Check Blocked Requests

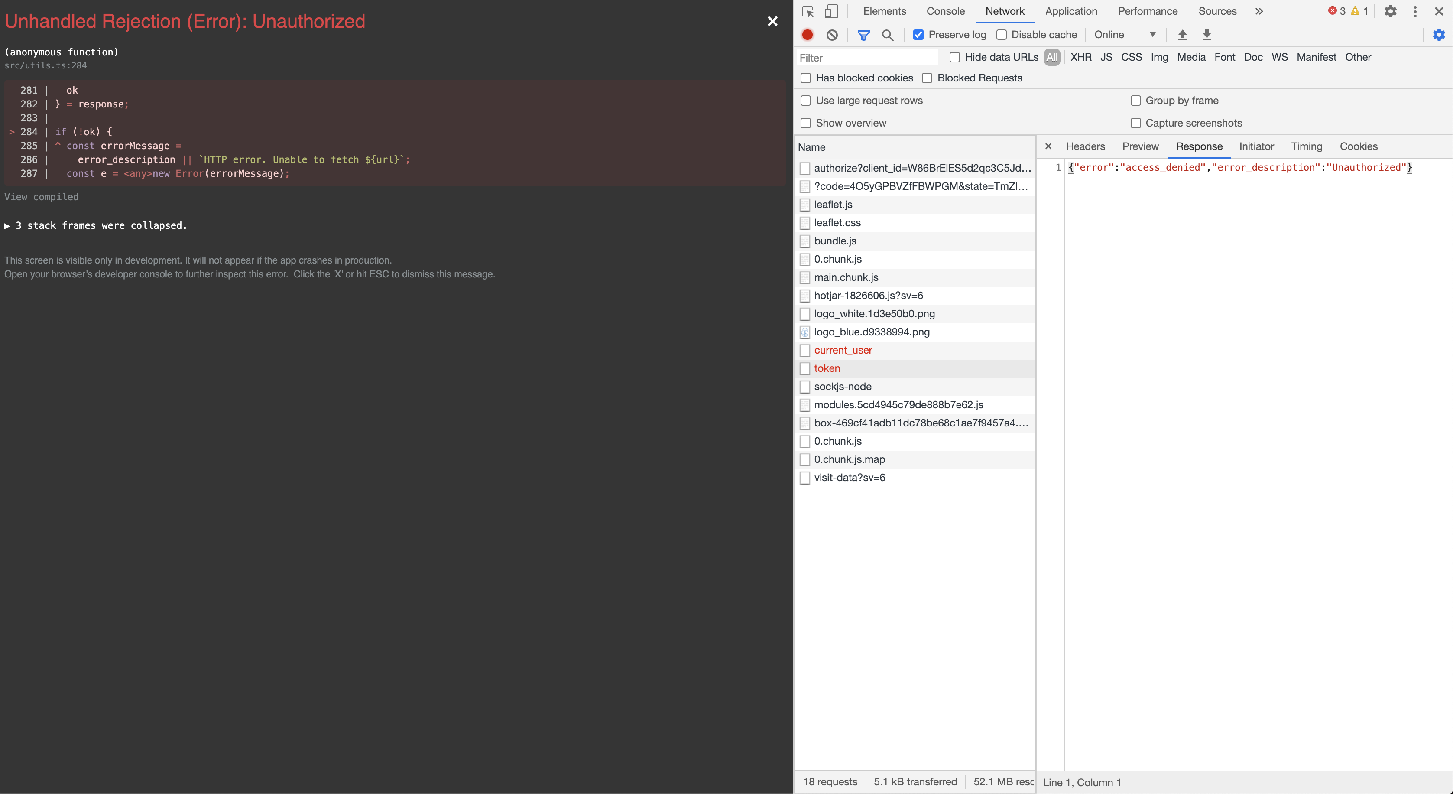click(x=927, y=78)
